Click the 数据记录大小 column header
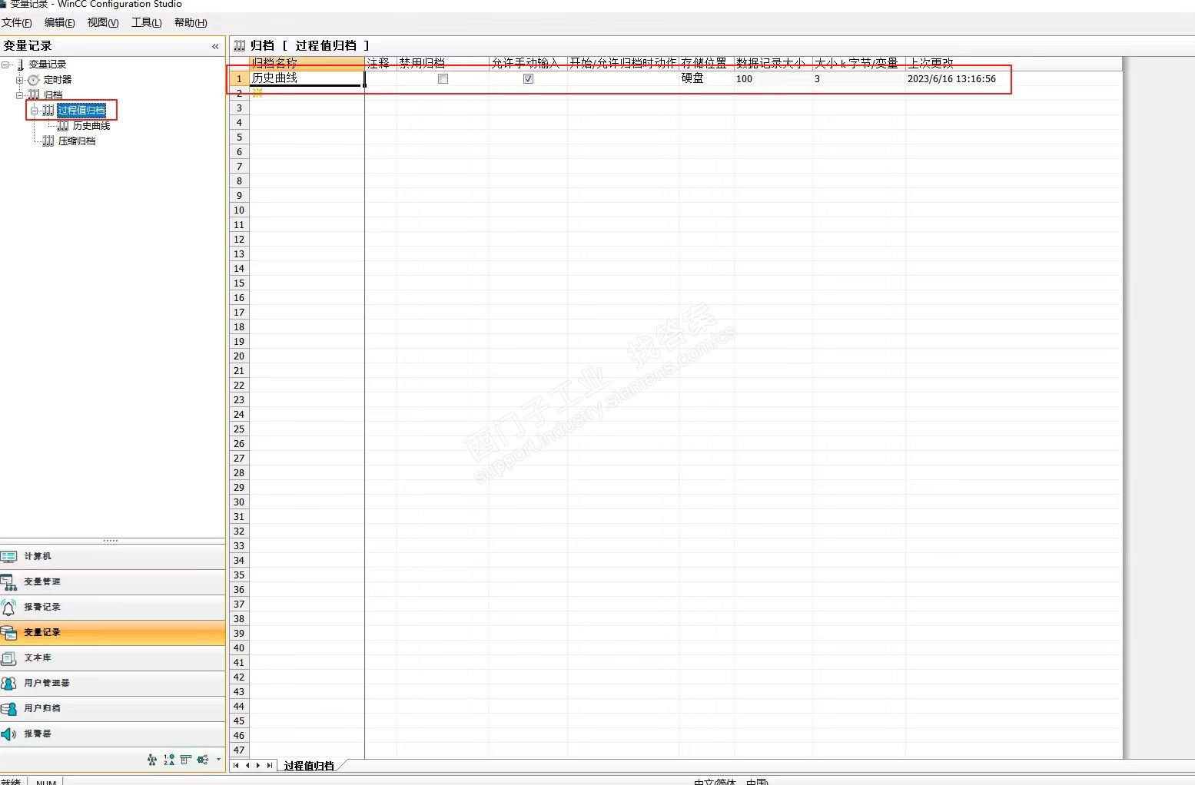This screenshot has height=785, width=1195. 773,63
